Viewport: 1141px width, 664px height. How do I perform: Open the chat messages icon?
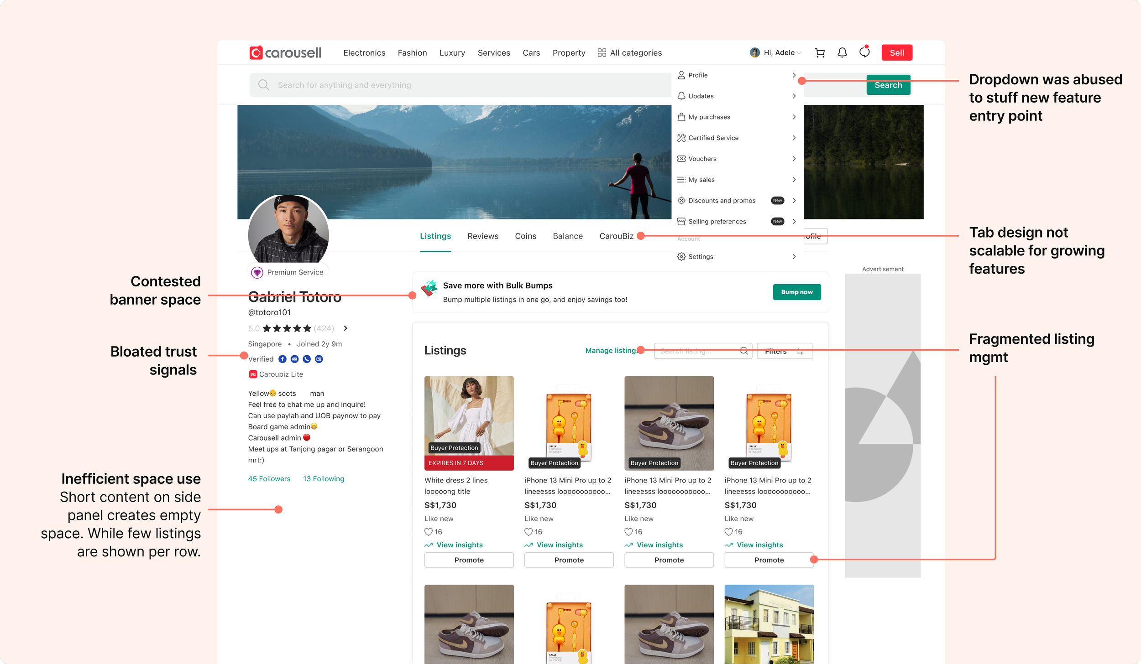(x=864, y=52)
